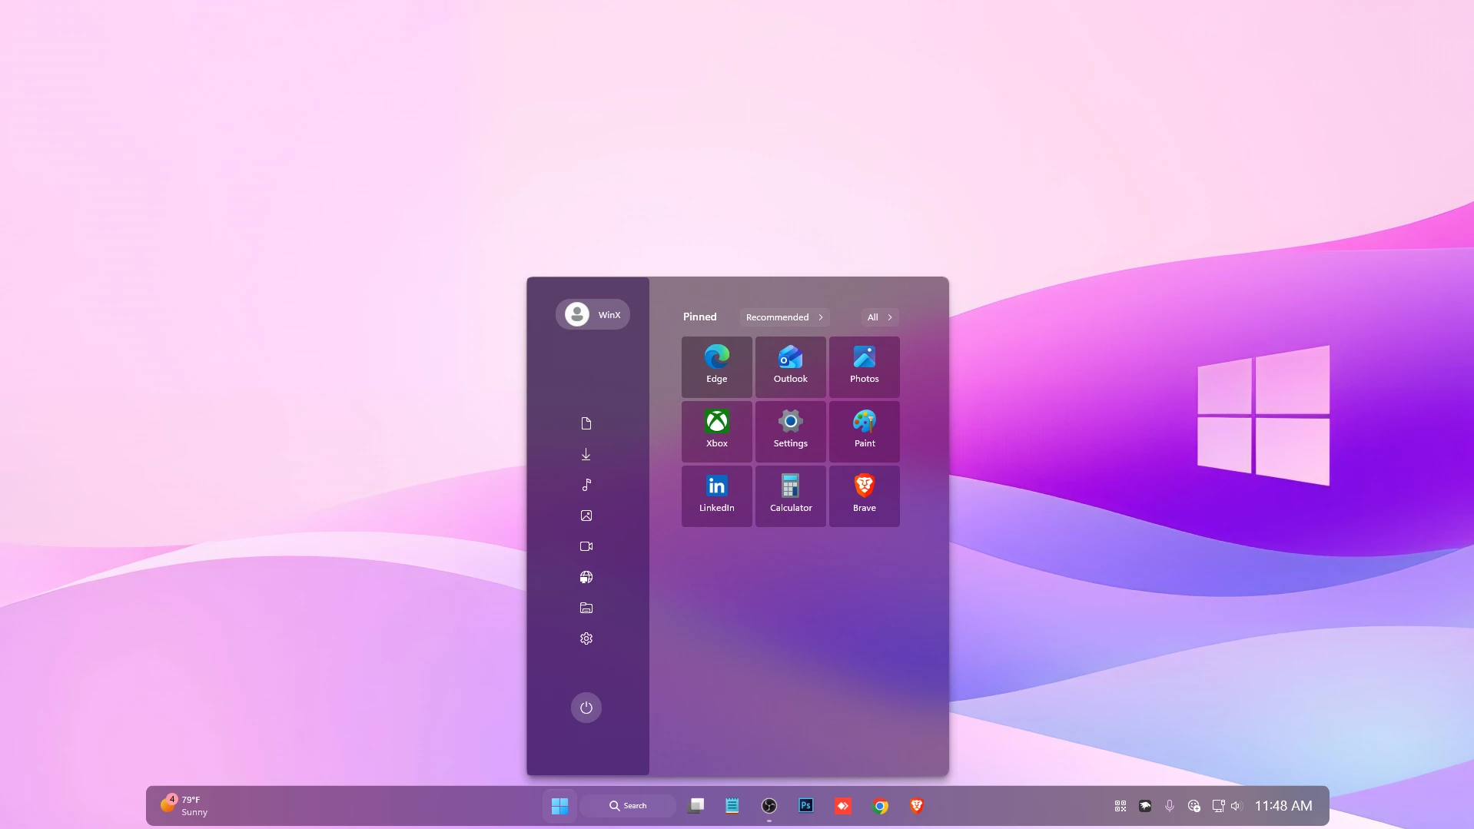Launch the Paint app tile

click(x=864, y=431)
